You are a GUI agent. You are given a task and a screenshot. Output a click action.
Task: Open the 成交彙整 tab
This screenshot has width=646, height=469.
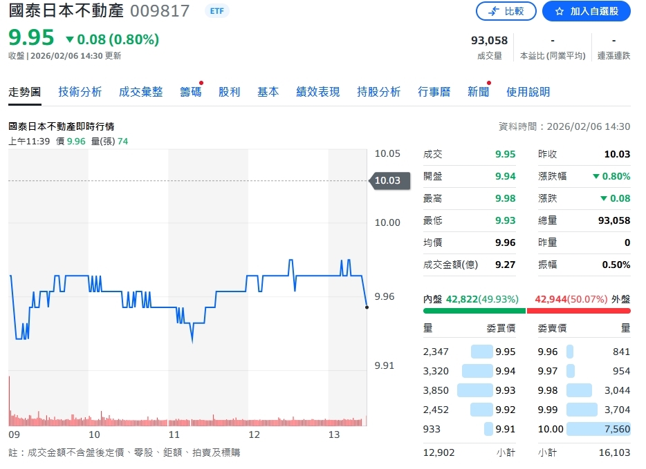[140, 90]
